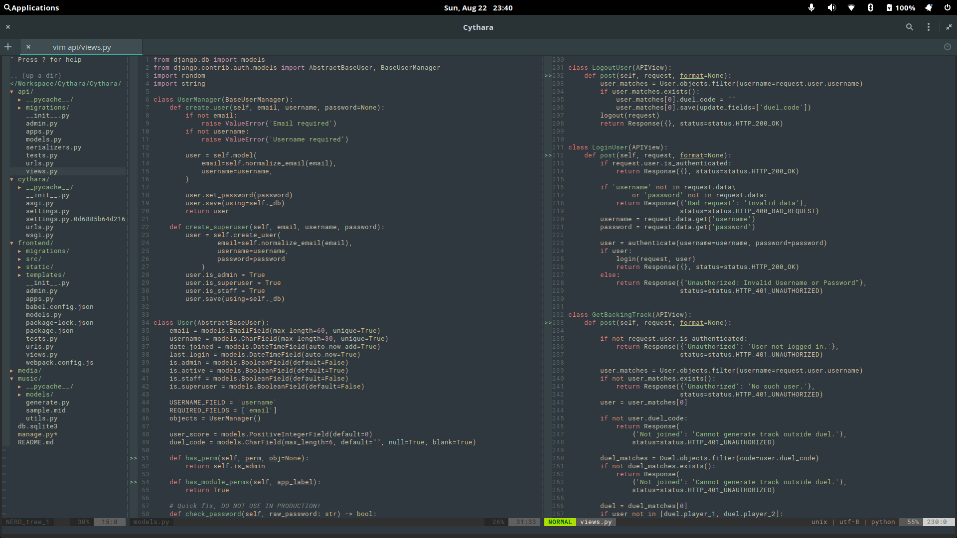Open the Wi-Fi network indicator
This screenshot has width=957, height=538.
click(851, 8)
